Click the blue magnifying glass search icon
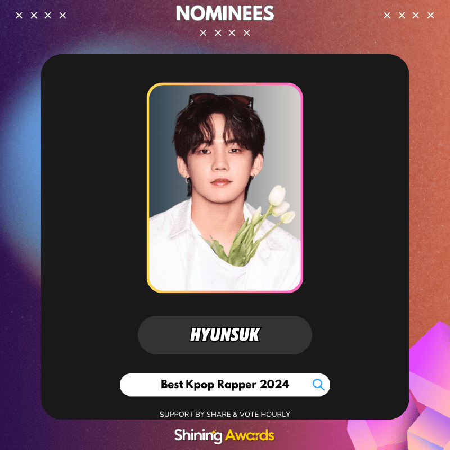 click(318, 385)
